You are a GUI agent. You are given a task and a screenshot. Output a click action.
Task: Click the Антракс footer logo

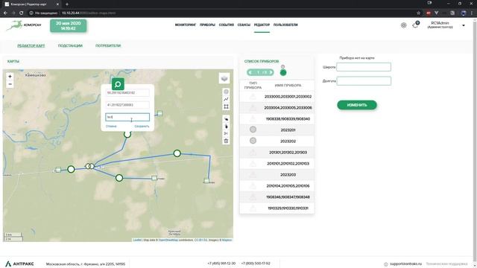pos(19,264)
